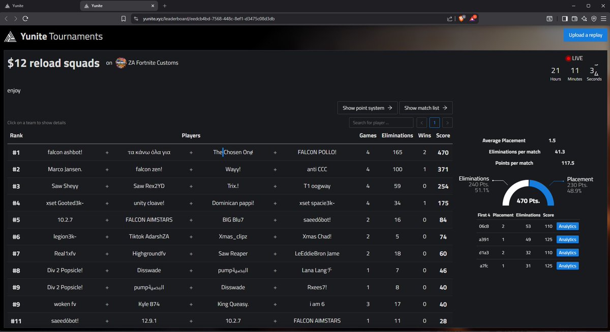Viewport: 610px width, 332px height.
Task: Open Analytics for match 06c8
Action: 567,226
